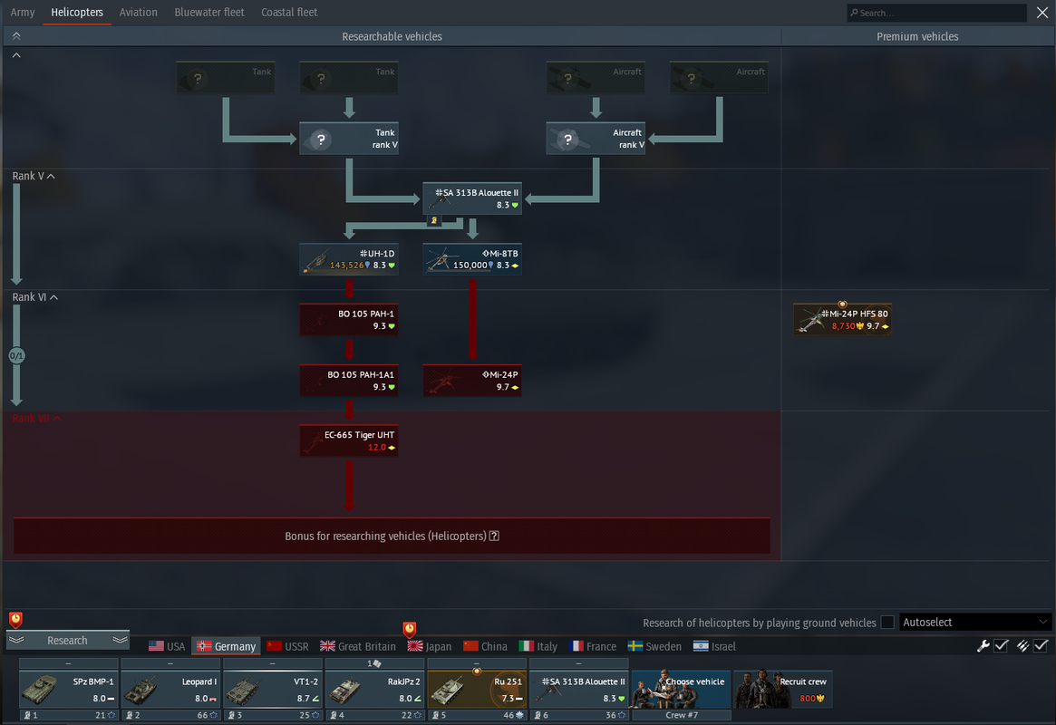
Task: Click Recruit crew for 800
Action: [x=783, y=689]
